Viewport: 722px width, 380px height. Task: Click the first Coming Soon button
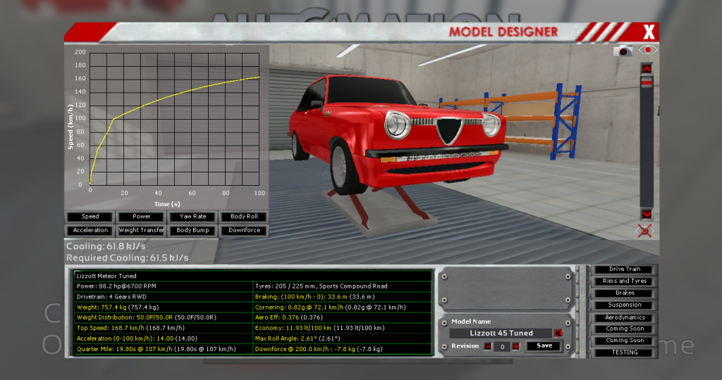[x=625, y=329]
